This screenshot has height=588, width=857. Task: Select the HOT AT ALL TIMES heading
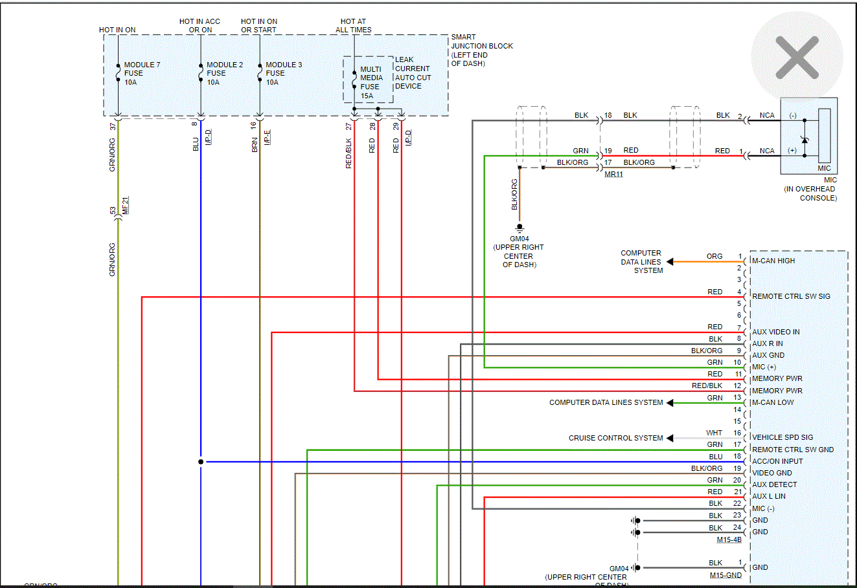(x=354, y=26)
